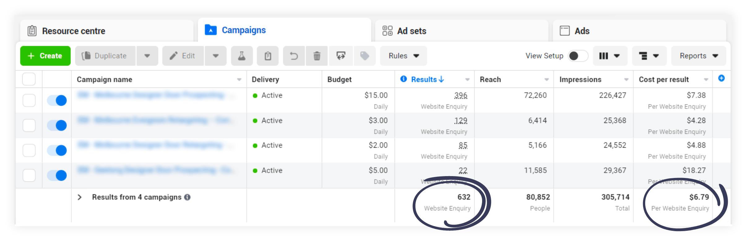Click the undo arrow icon
Image resolution: width=747 pixels, height=241 pixels.
tap(294, 56)
